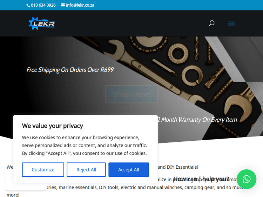
Task: Click the paragraph mentioning marine essentials
Action: 126,187
